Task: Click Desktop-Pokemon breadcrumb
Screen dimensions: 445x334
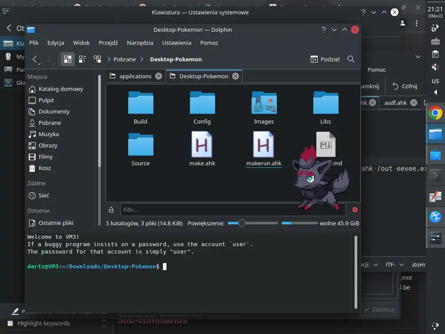Action: click(176, 59)
